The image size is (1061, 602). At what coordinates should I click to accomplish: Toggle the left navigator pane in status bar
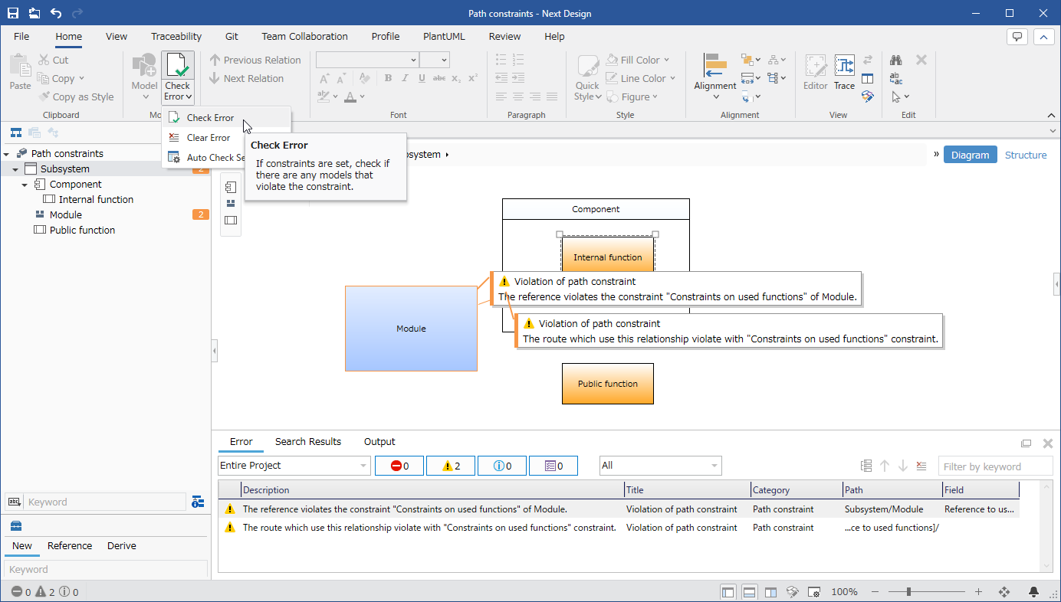[728, 591]
